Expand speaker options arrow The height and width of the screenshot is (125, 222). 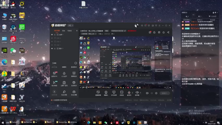pos(140,93)
